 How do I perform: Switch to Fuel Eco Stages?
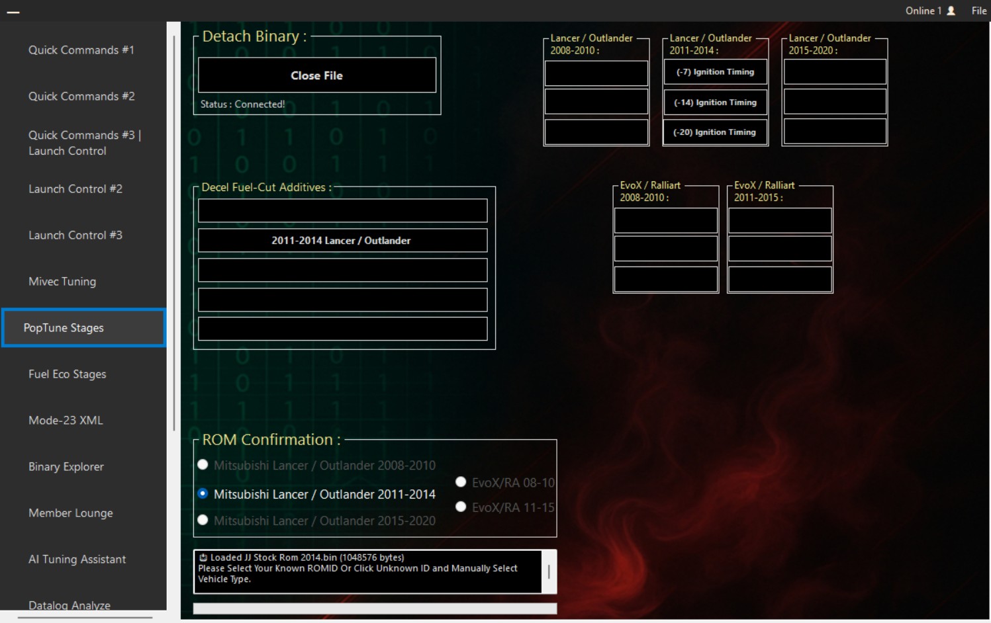tap(67, 374)
